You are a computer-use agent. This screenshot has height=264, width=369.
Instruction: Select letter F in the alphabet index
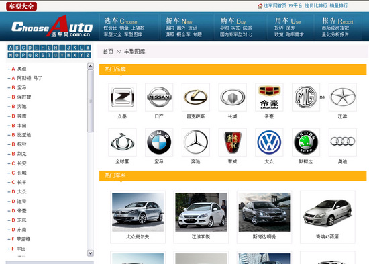(x=42, y=48)
